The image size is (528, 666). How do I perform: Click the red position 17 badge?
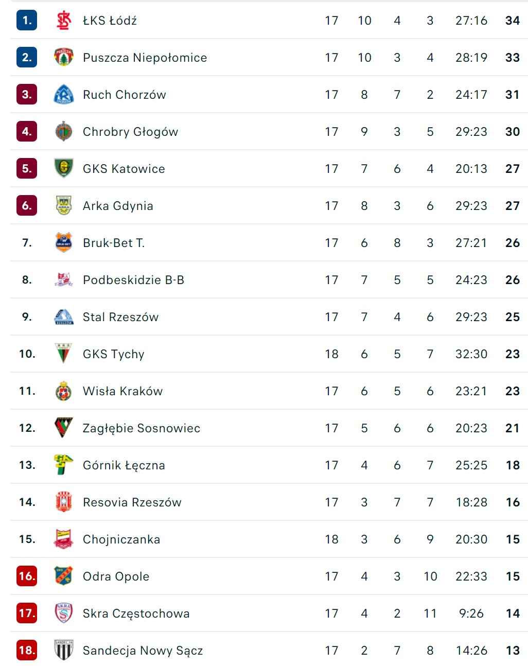[x=27, y=613]
